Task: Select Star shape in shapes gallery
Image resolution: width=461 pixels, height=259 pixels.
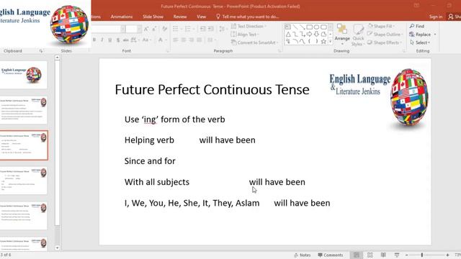Action: tap(323, 42)
